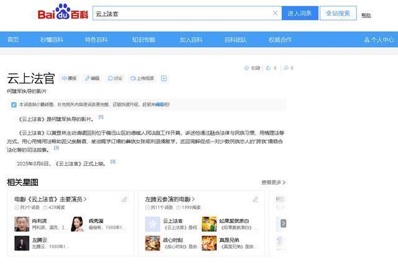Open reference [3] after 司法故事
This screenshot has width=398, height=266.
click(x=57, y=147)
